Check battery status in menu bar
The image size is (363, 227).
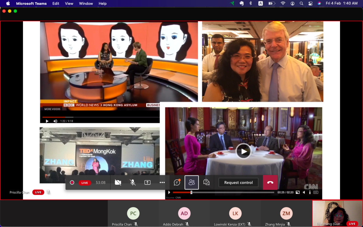[x=272, y=3]
